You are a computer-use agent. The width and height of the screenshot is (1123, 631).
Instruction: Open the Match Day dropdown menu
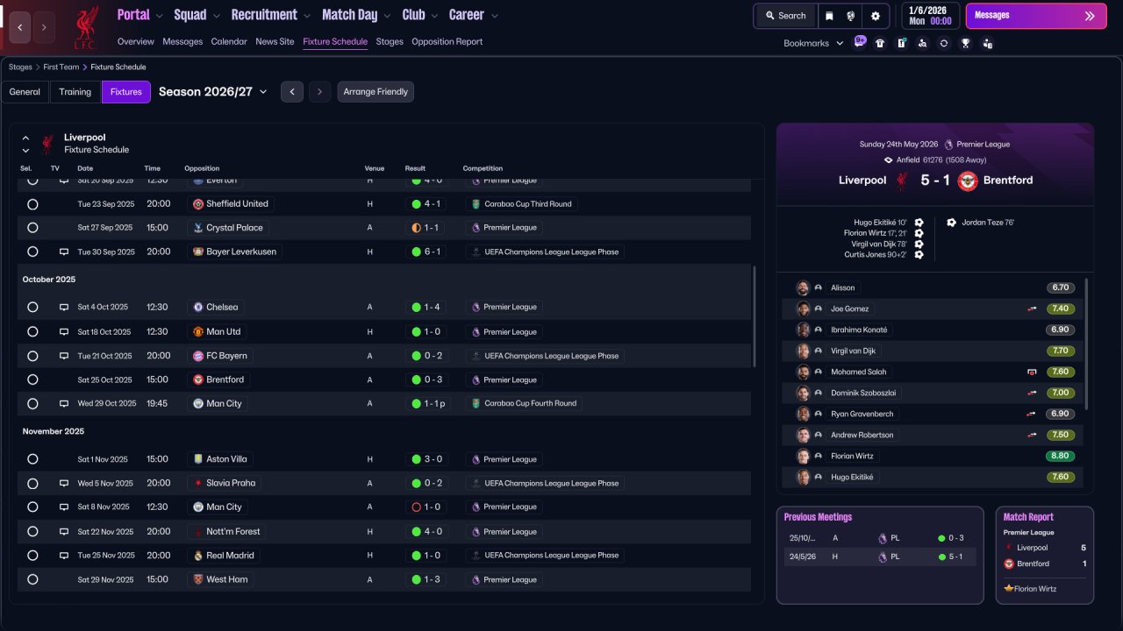click(x=356, y=15)
